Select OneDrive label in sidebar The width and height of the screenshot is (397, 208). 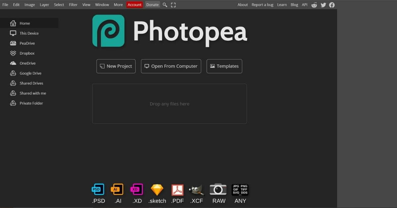(x=27, y=63)
